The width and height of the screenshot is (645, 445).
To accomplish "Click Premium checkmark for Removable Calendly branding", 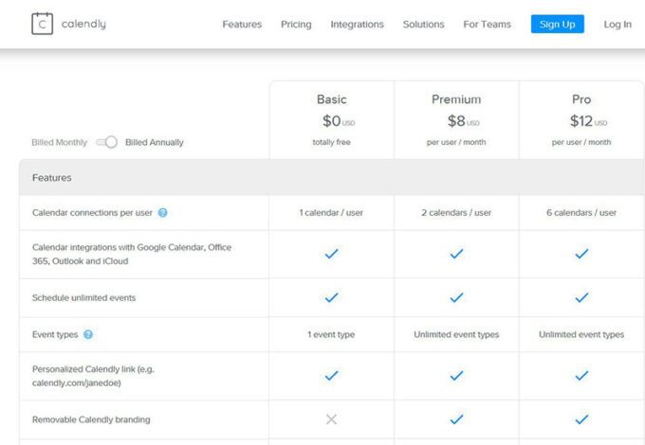I will (x=456, y=419).
